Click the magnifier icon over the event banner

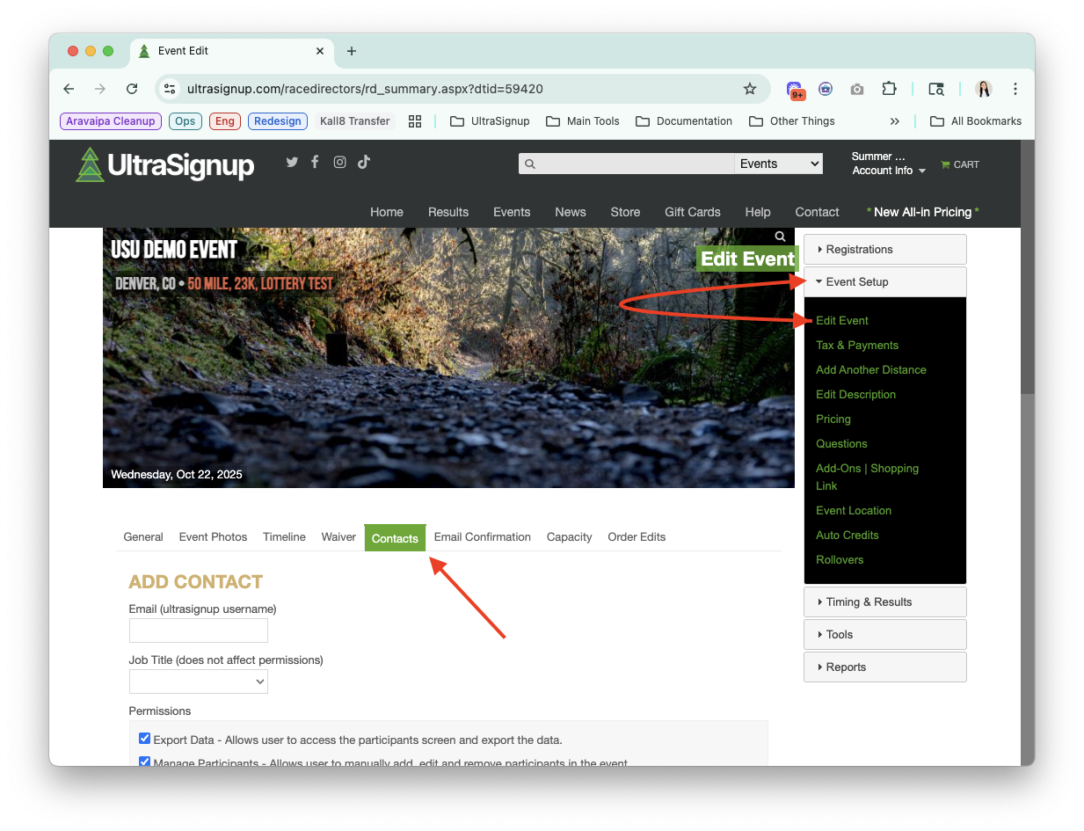pos(780,237)
